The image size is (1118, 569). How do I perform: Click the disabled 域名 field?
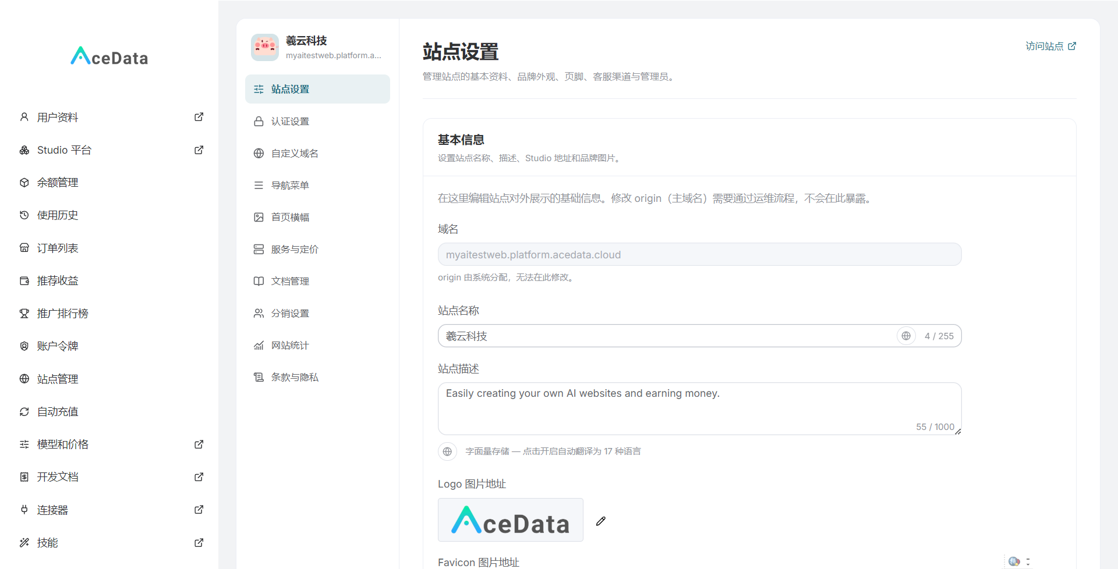[699, 254]
